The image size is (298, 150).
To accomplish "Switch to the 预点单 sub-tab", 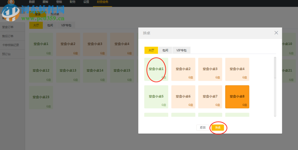I will pyautogui.click(x=55, y=14).
